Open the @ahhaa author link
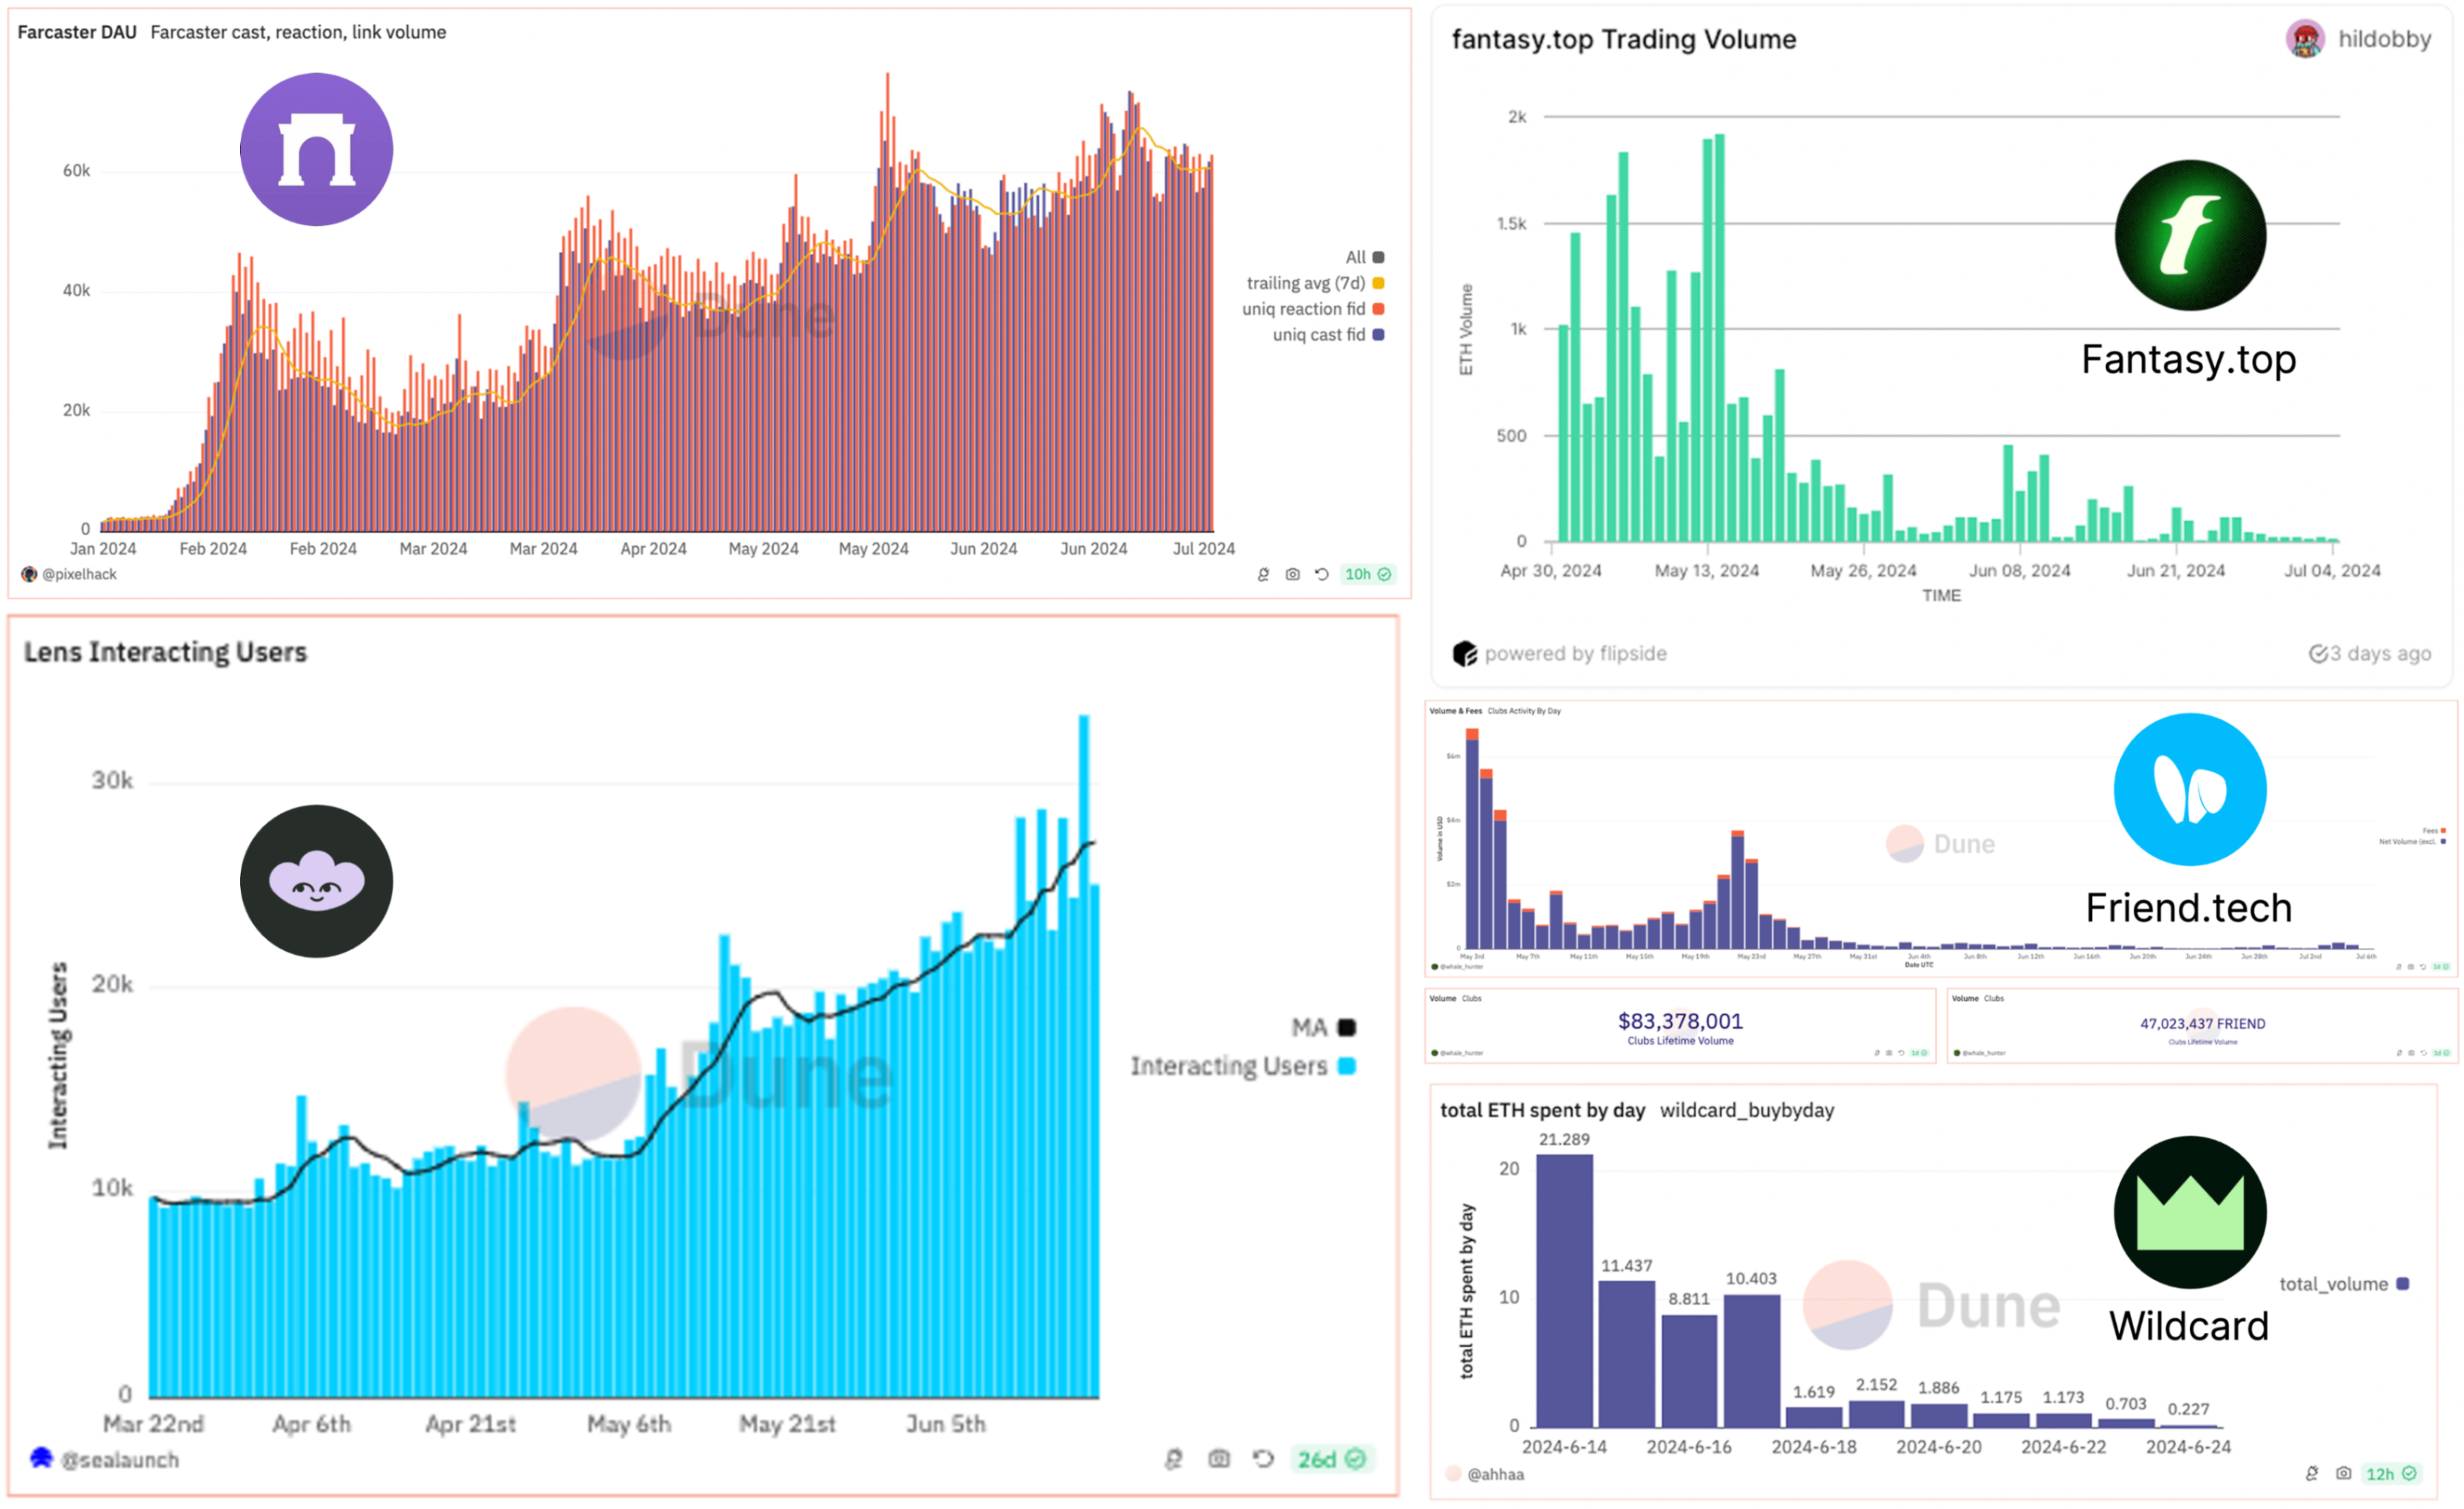The height and width of the screenshot is (1509, 2464). [1495, 1474]
